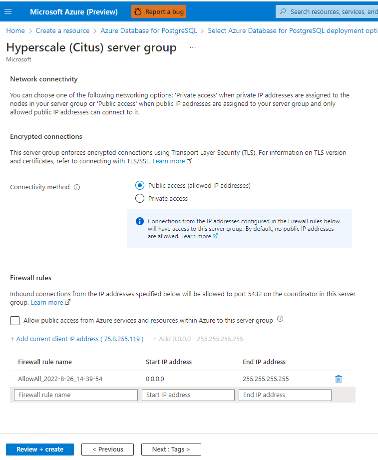Click the Firewall rule name column header
378x460 pixels.
click(x=45, y=362)
